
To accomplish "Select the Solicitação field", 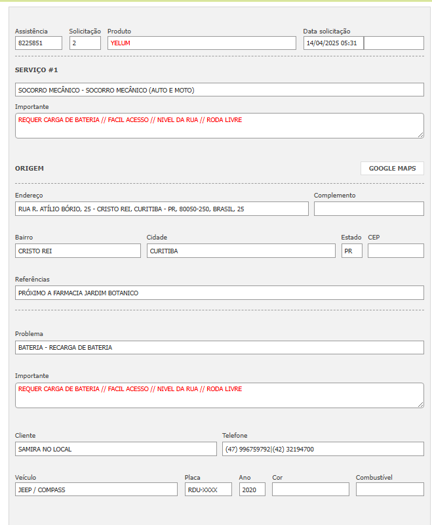I will (x=85, y=43).
